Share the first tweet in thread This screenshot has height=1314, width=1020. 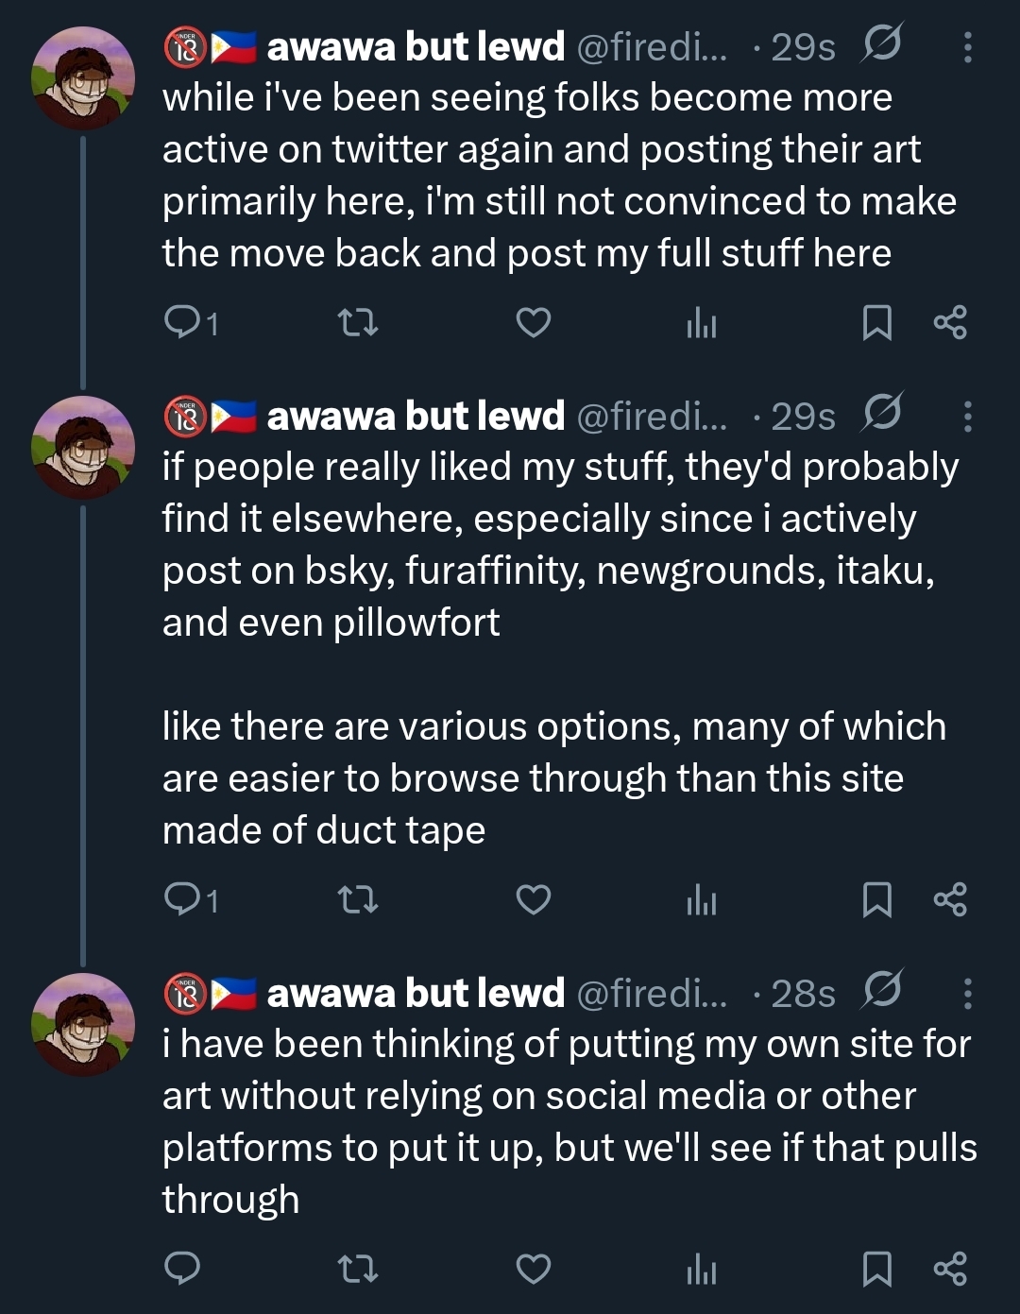point(950,323)
